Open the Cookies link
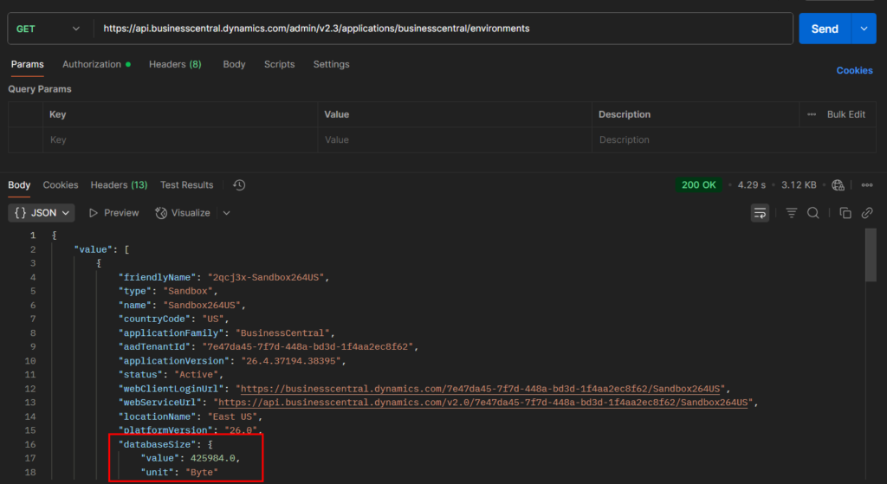Image resolution: width=887 pixels, height=484 pixels. (854, 71)
